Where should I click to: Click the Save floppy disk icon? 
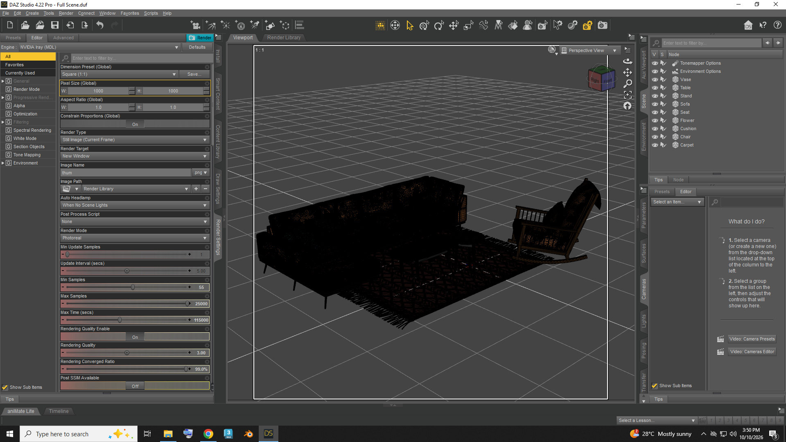click(x=54, y=25)
